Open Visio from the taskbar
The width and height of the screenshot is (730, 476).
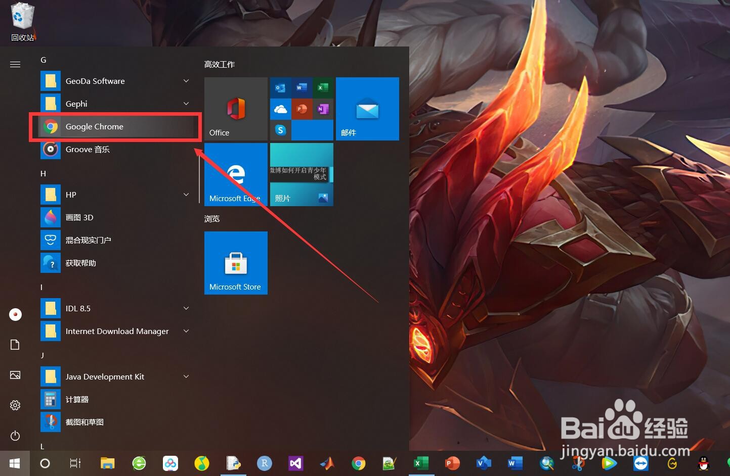point(484,463)
